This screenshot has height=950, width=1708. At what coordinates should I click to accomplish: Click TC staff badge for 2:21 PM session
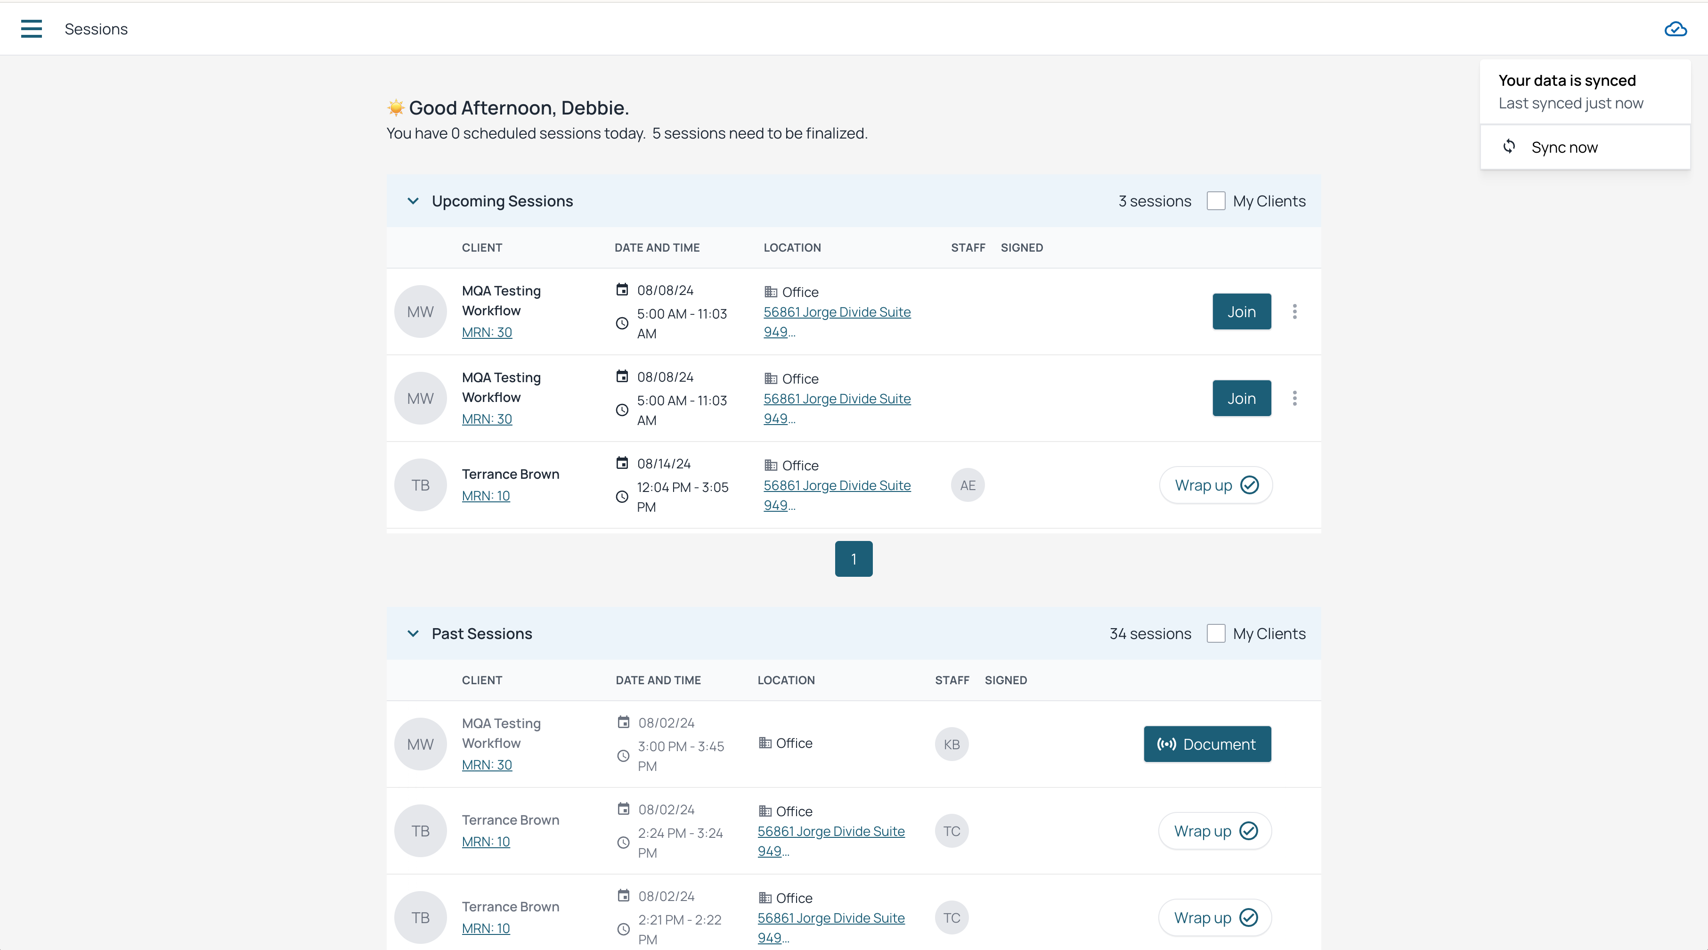952,918
